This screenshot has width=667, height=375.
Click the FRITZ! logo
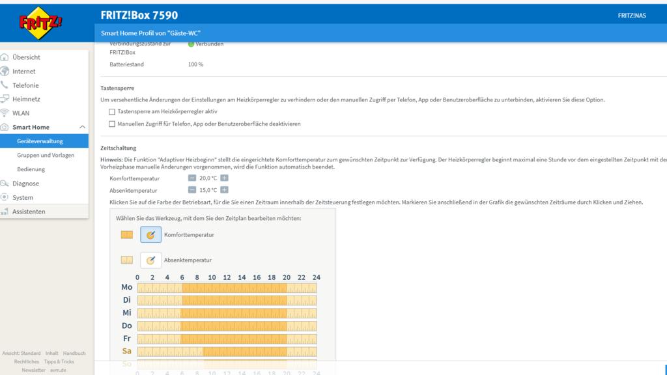point(40,23)
